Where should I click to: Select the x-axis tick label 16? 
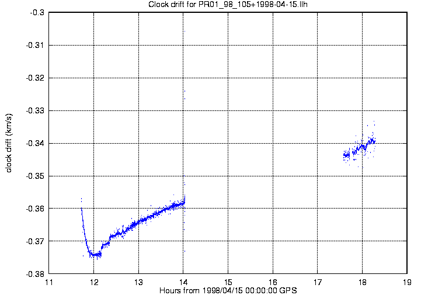(x=273, y=282)
